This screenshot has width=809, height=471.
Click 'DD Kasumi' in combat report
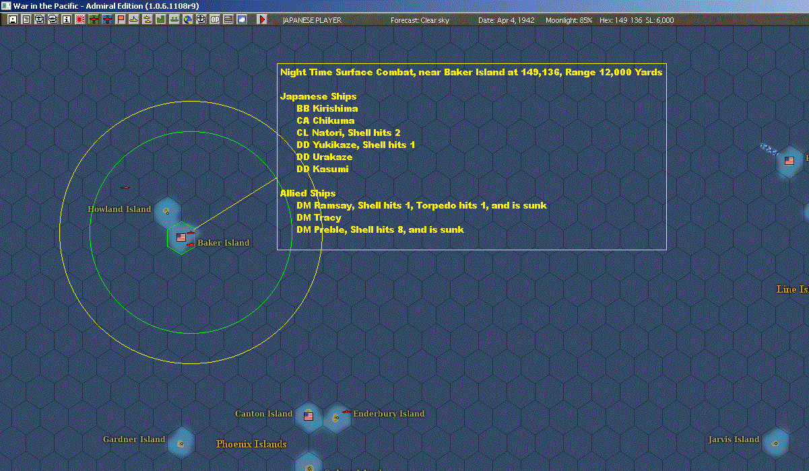323,169
